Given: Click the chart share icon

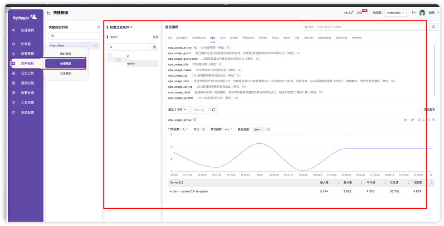Looking at the screenshot, I should tap(429, 120).
